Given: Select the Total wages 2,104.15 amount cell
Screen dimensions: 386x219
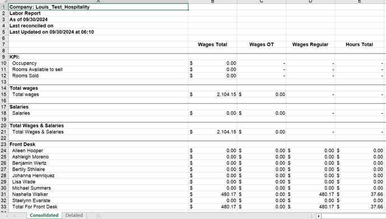Looking at the screenshot, I should [x=213, y=95].
